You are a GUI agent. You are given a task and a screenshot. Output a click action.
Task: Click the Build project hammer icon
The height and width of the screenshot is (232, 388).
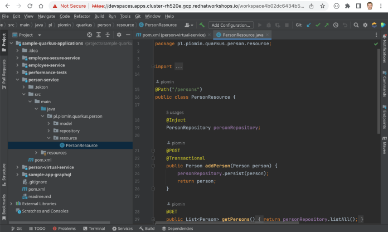click(201, 25)
